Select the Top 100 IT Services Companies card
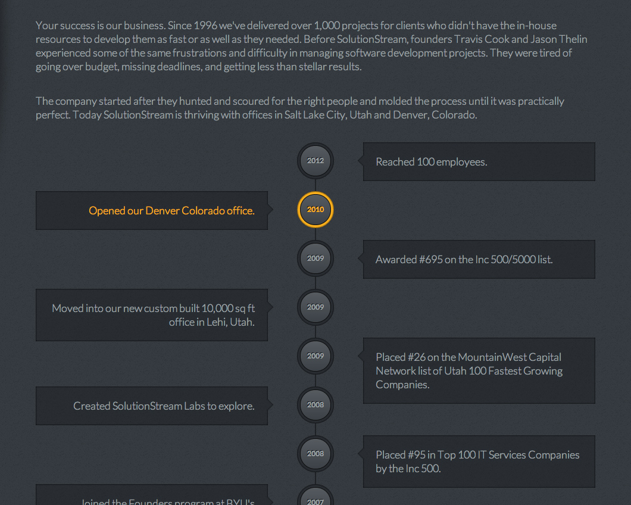Viewport: 631px width, 505px height. (x=479, y=462)
